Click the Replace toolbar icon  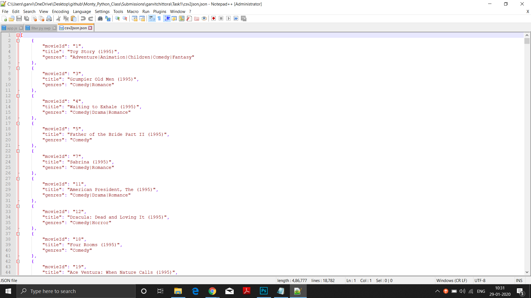(108, 18)
